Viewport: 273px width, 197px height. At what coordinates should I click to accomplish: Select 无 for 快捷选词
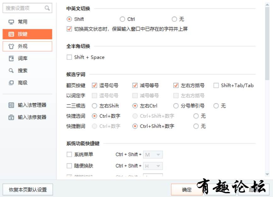coord(196,116)
